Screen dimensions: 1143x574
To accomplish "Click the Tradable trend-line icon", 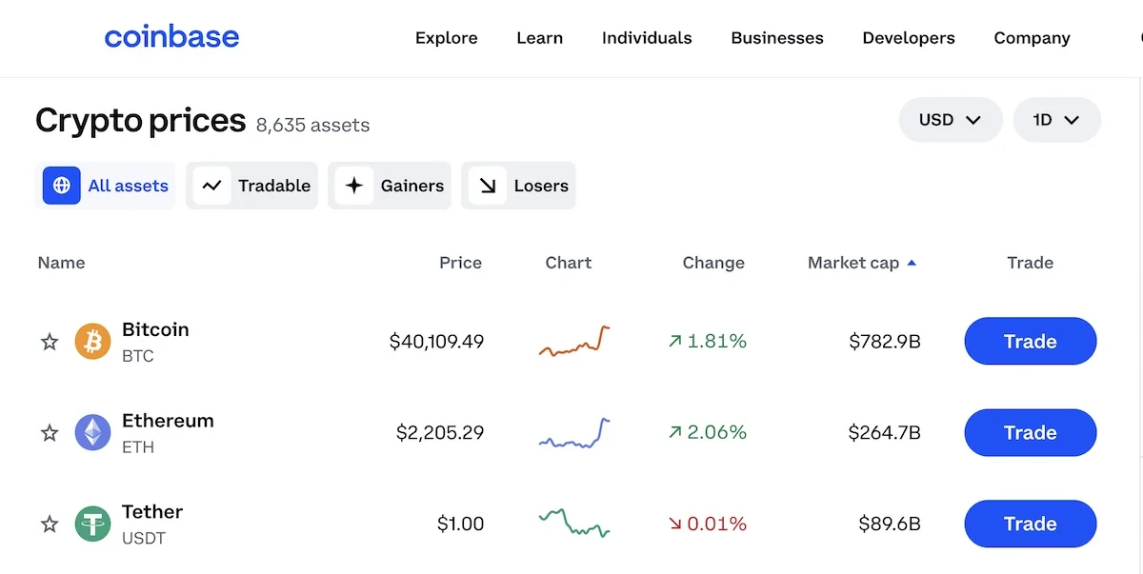I will (211, 186).
